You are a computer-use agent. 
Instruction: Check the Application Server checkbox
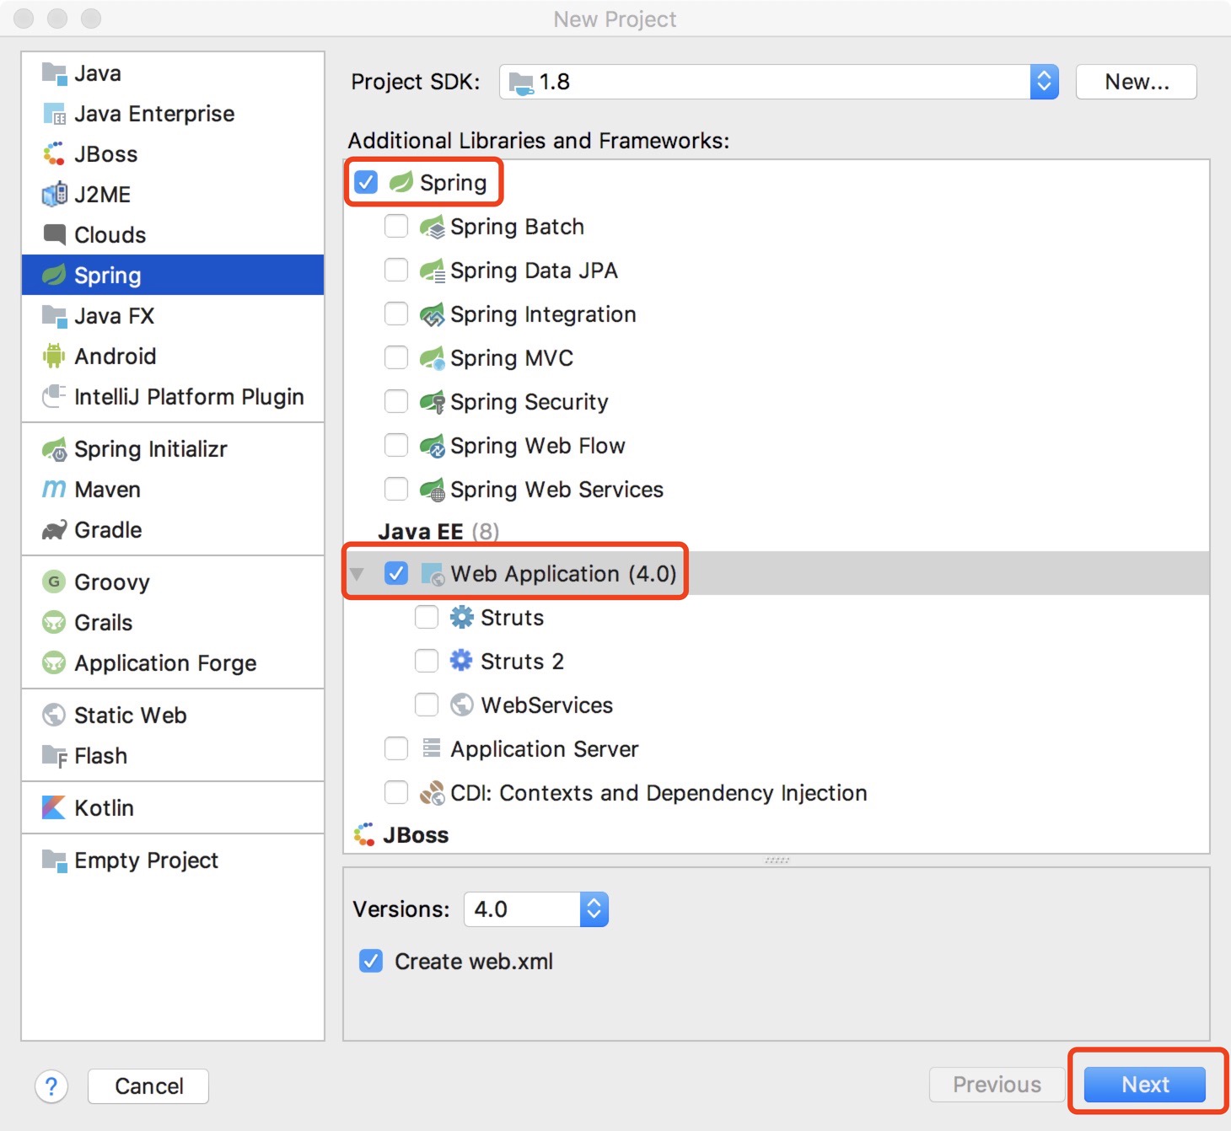tap(396, 748)
